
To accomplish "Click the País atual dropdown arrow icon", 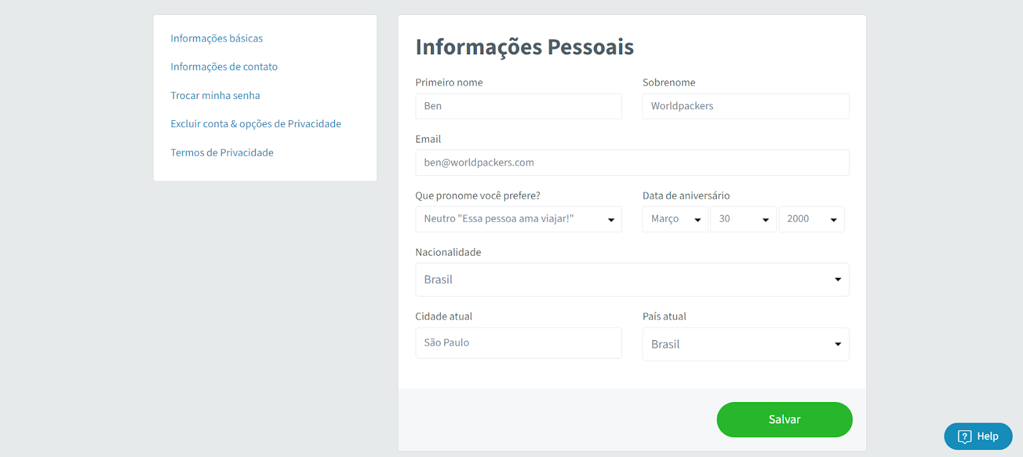I will click(838, 345).
